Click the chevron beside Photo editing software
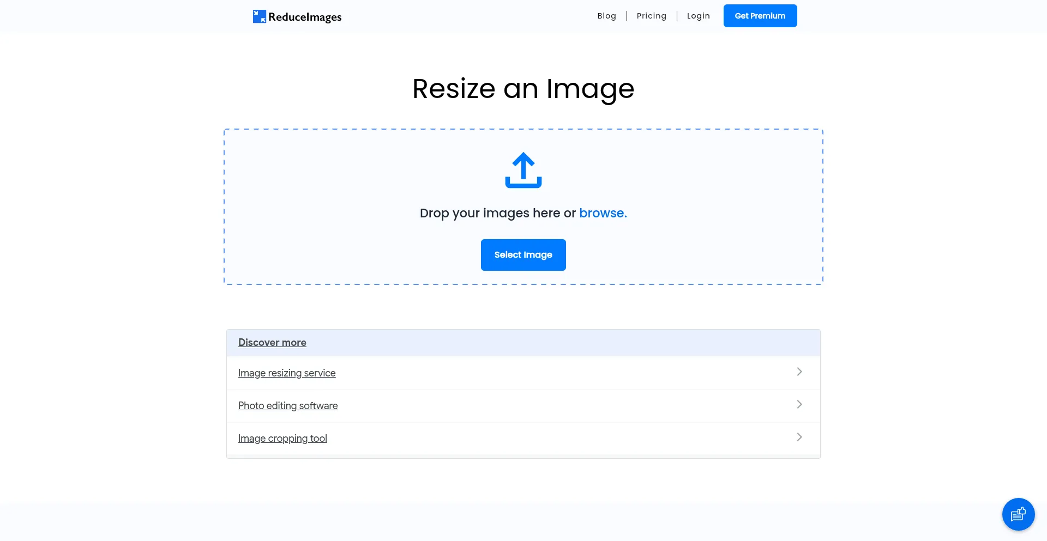1047x541 pixels. [799, 404]
